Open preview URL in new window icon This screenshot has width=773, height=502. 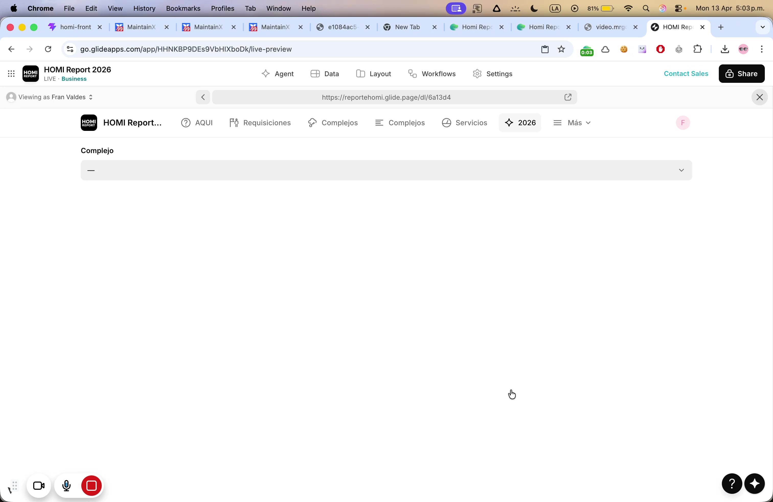coord(568,97)
